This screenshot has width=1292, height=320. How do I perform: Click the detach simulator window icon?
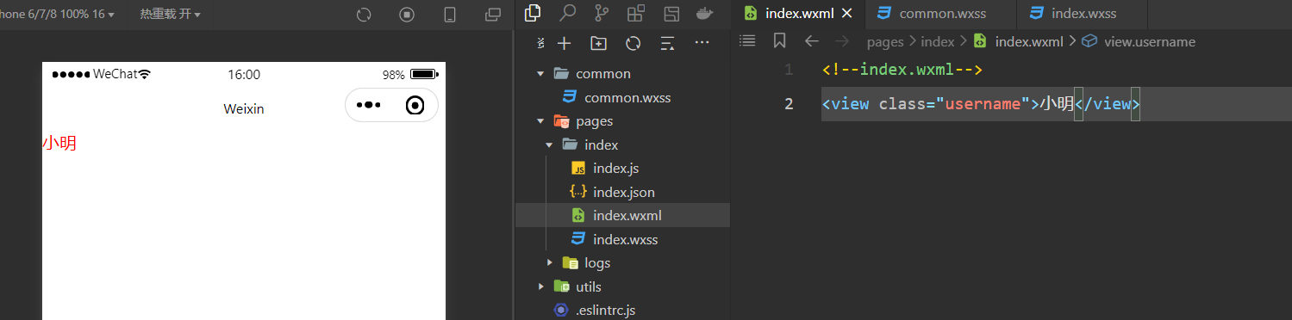coord(493,15)
